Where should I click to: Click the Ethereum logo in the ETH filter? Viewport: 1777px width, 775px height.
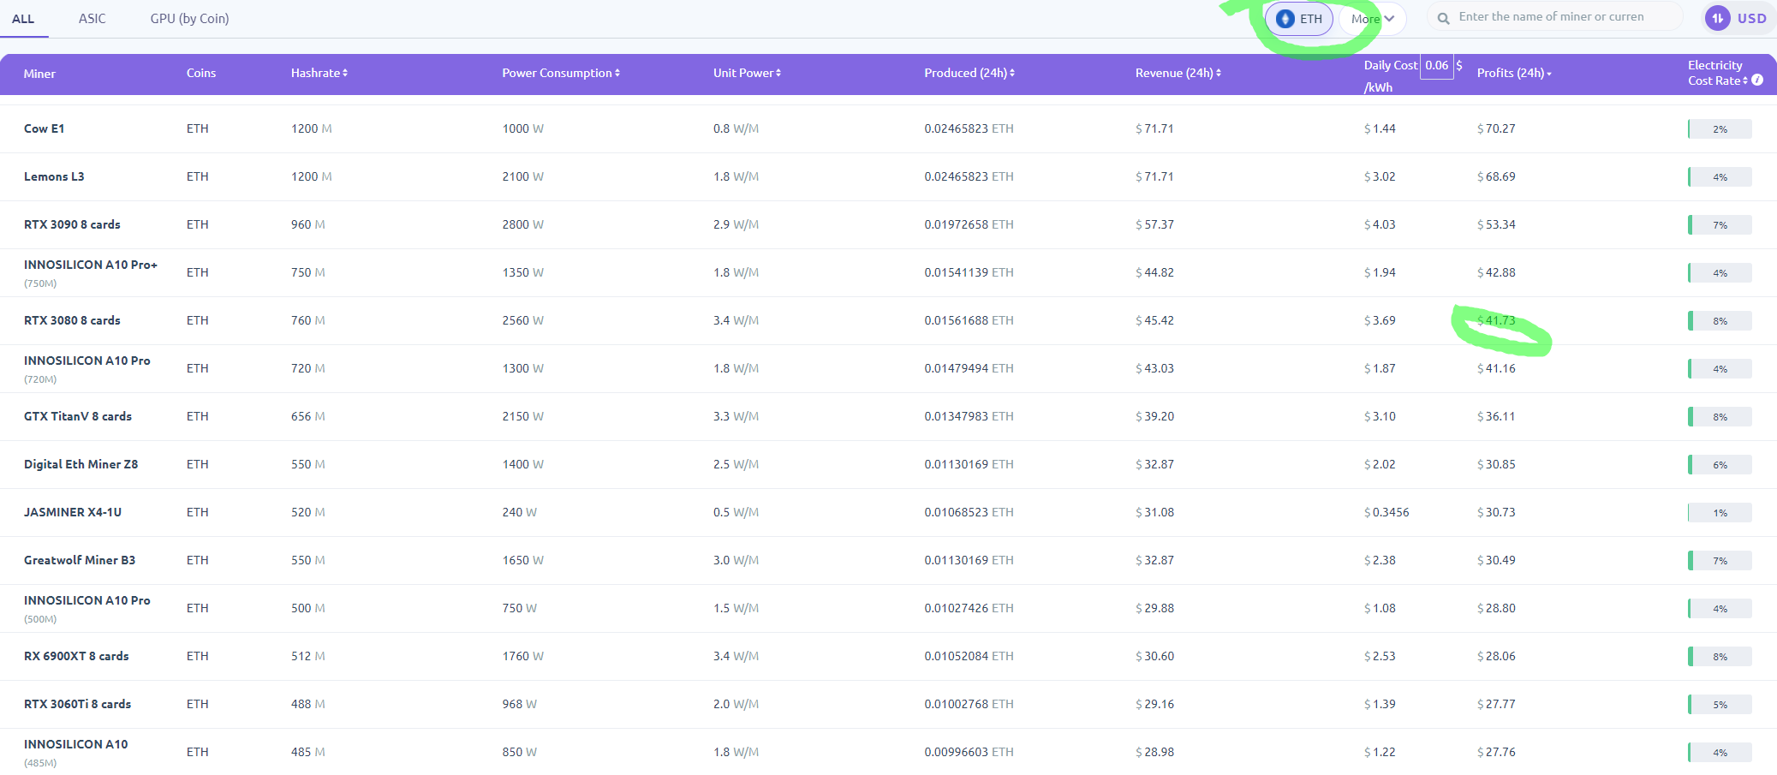tap(1285, 19)
